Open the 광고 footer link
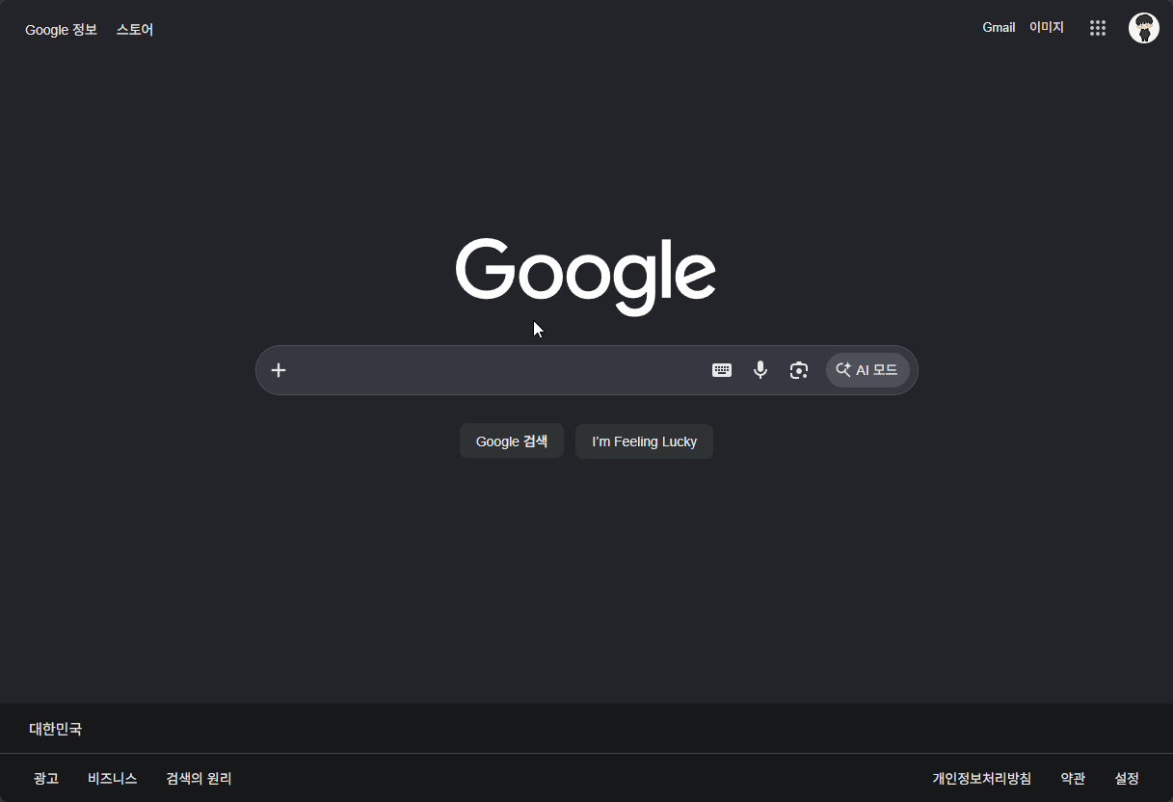The height and width of the screenshot is (802, 1173). [x=45, y=778]
